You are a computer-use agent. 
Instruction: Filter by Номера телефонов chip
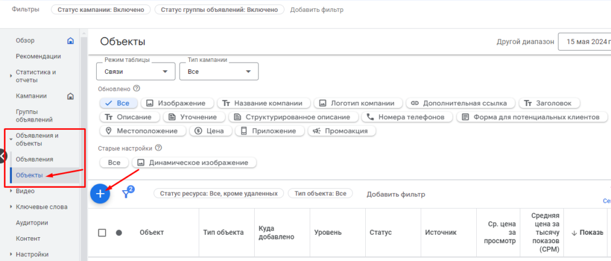[407, 117]
